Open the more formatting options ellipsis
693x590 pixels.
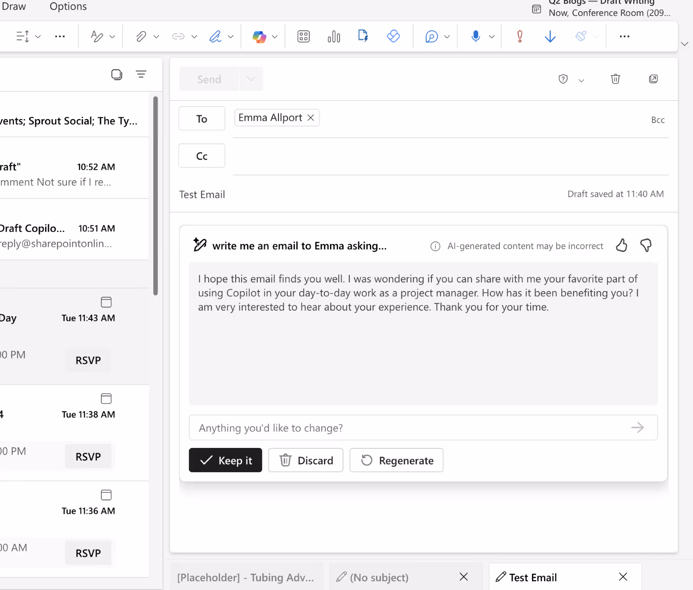60,36
